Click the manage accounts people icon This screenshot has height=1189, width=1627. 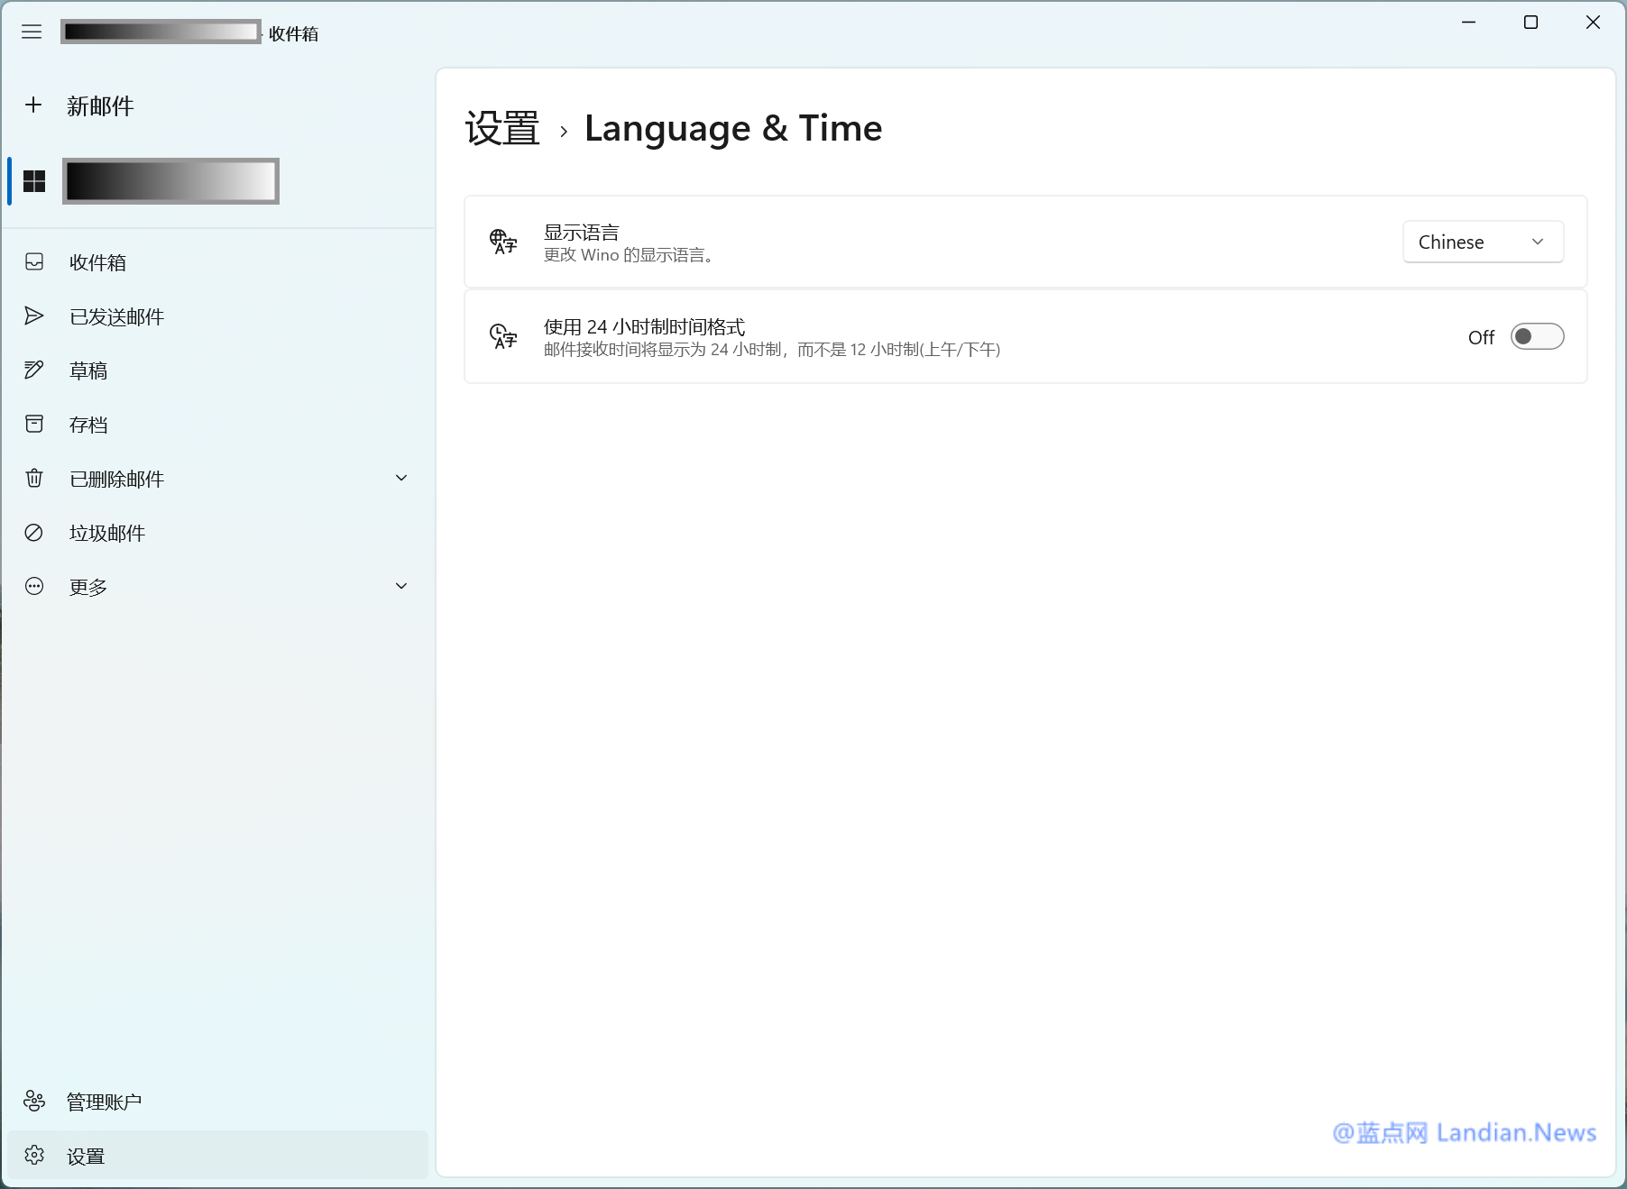coord(34,1102)
